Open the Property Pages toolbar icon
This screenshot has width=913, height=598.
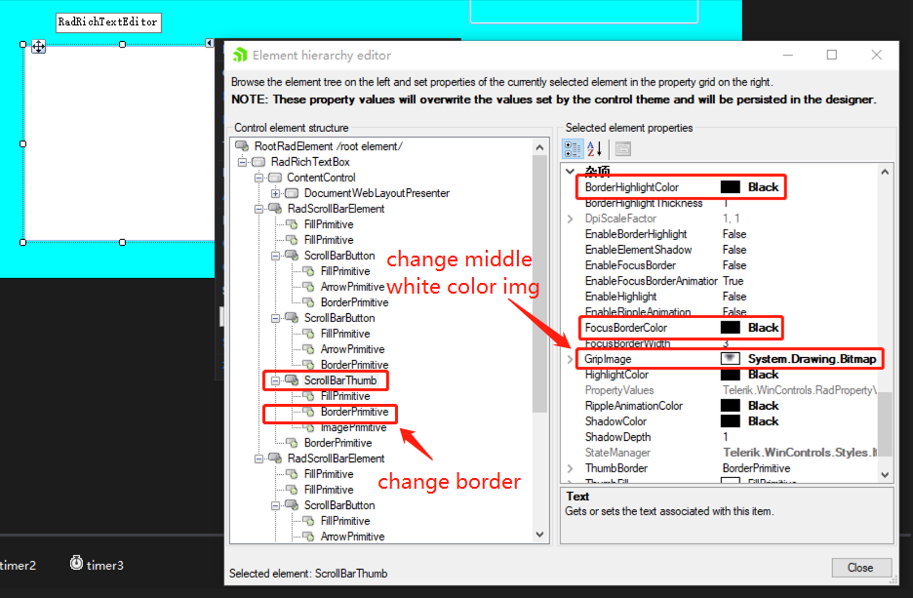pos(623,149)
